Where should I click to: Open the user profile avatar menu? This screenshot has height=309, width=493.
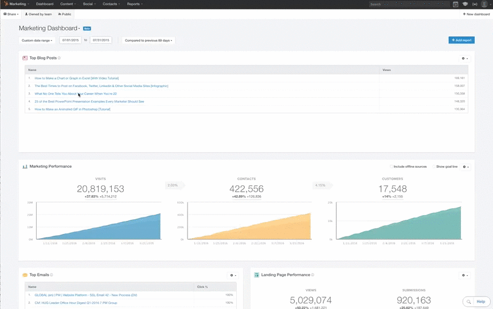pyautogui.click(x=484, y=4)
